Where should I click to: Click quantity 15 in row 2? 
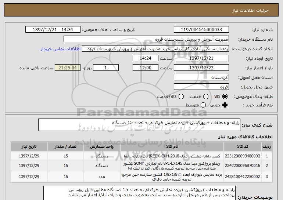[x=66, y=166]
